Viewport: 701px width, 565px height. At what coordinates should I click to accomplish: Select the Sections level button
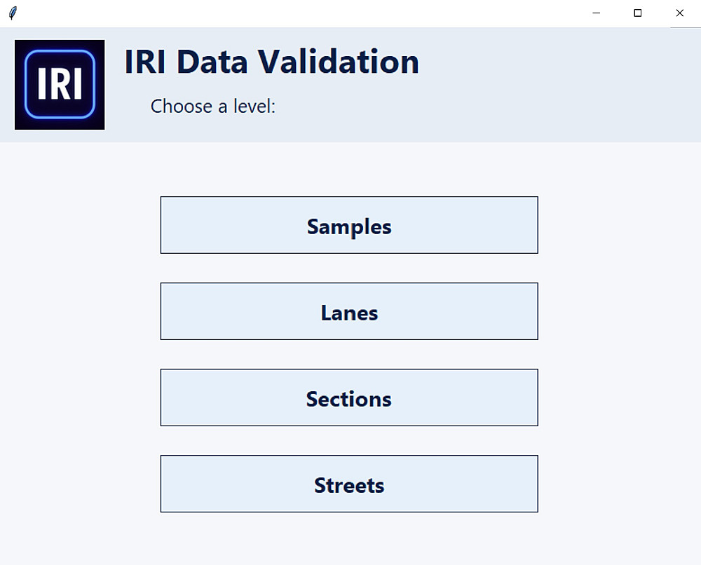(x=349, y=398)
